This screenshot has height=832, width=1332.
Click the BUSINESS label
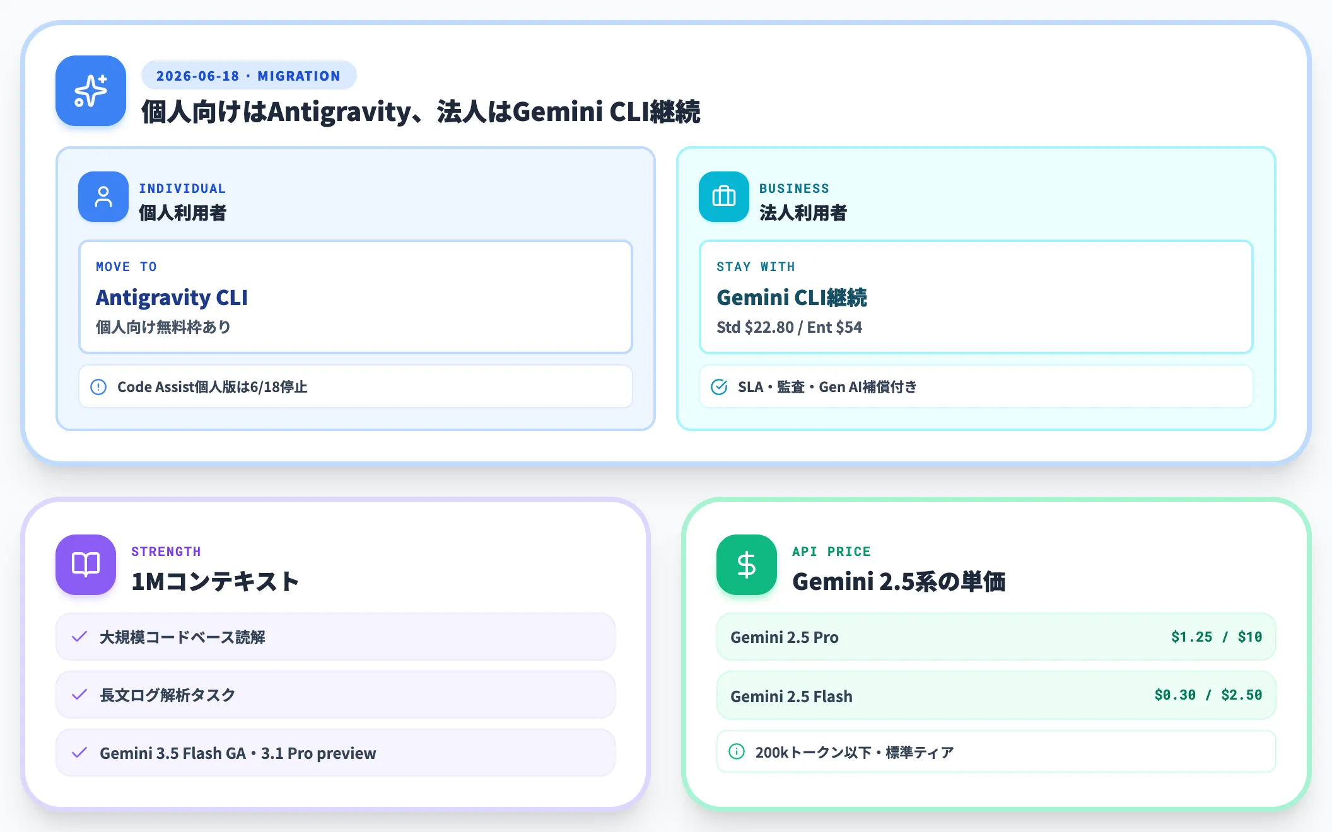click(794, 188)
